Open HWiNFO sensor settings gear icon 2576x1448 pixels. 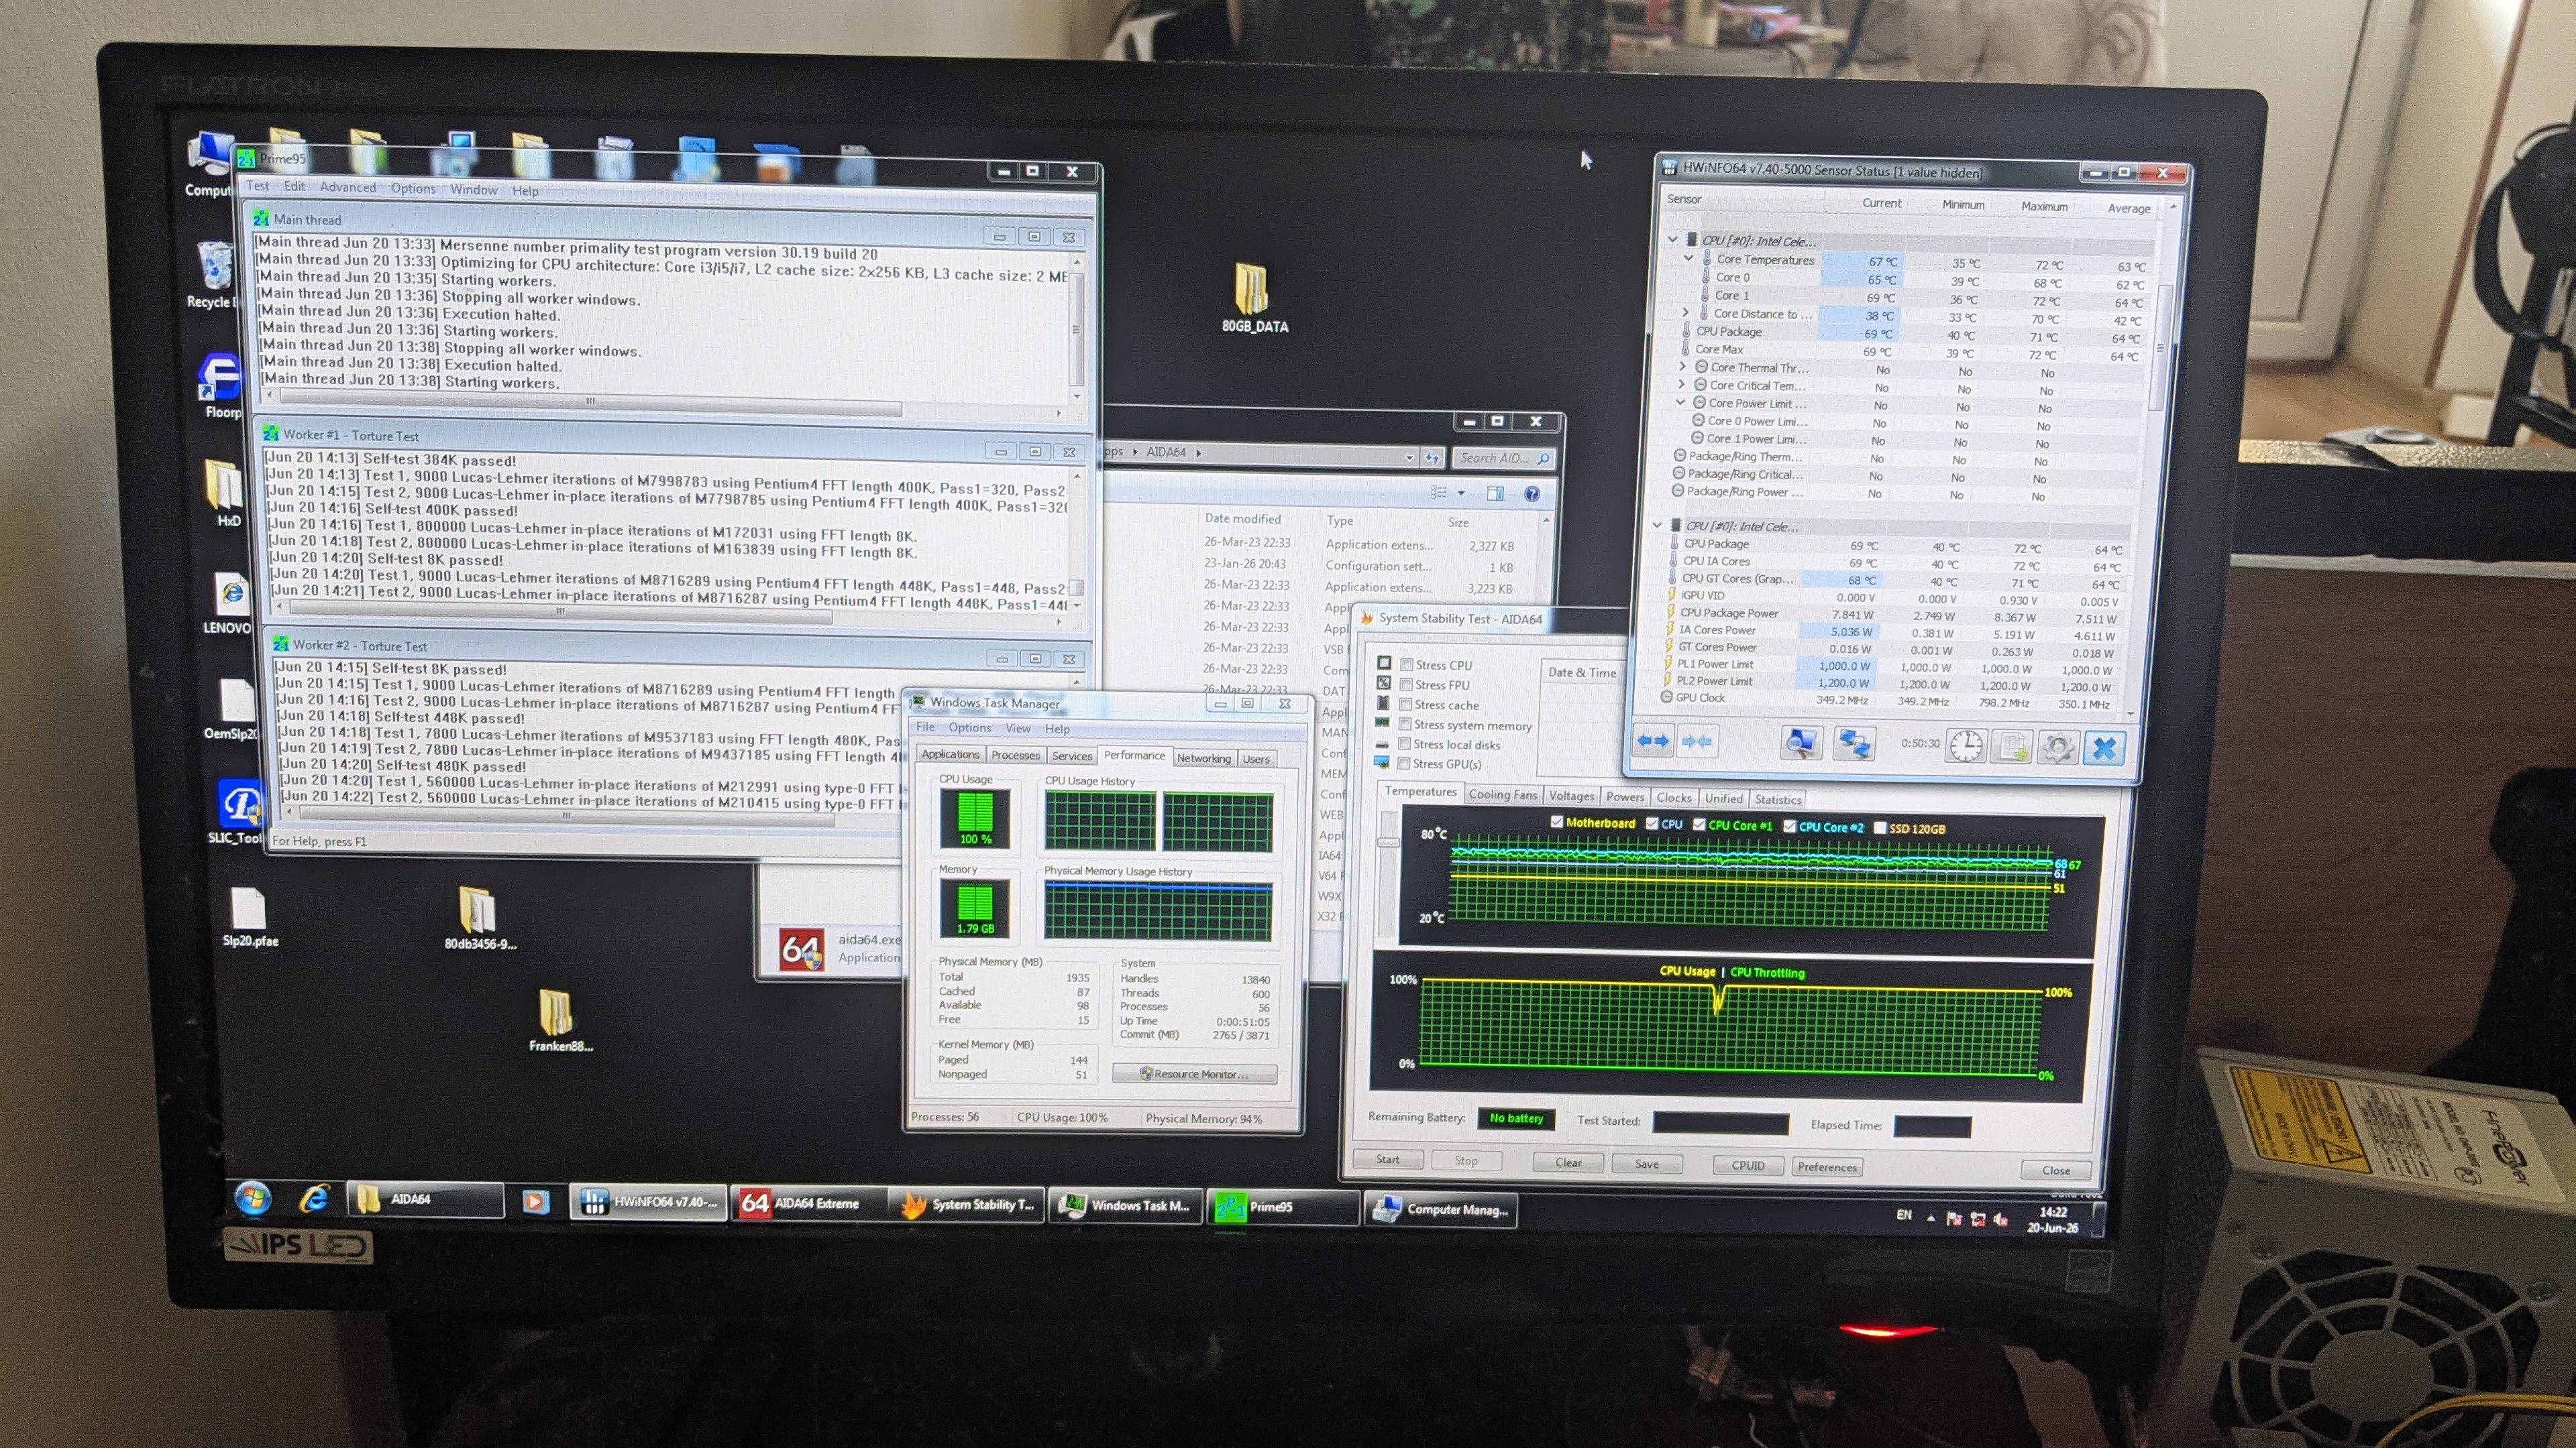2058,749
